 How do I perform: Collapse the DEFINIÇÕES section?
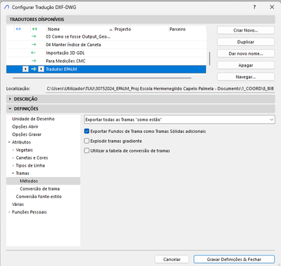[x=10, y=108]
